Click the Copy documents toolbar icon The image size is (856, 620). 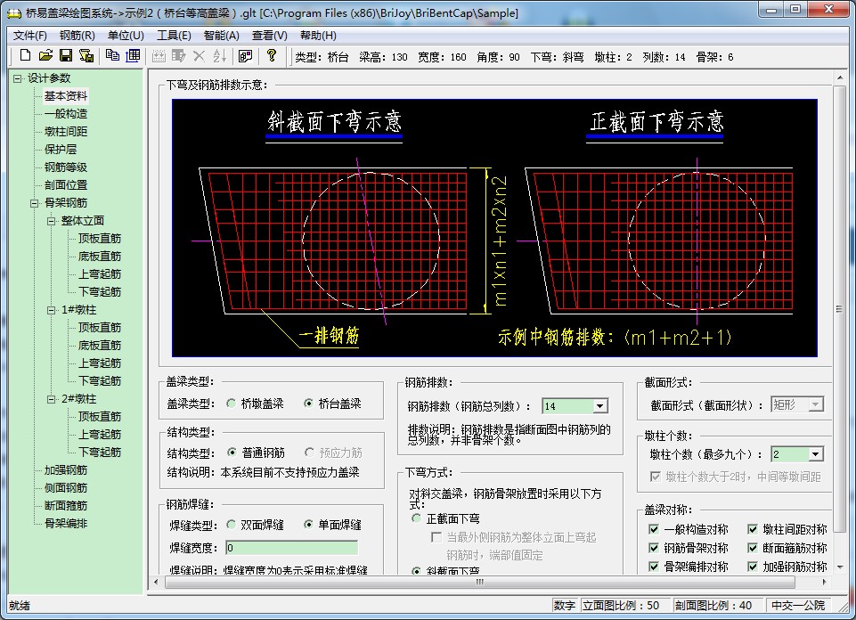pos(112,56)
